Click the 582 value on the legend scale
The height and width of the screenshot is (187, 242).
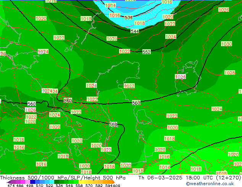99,185
